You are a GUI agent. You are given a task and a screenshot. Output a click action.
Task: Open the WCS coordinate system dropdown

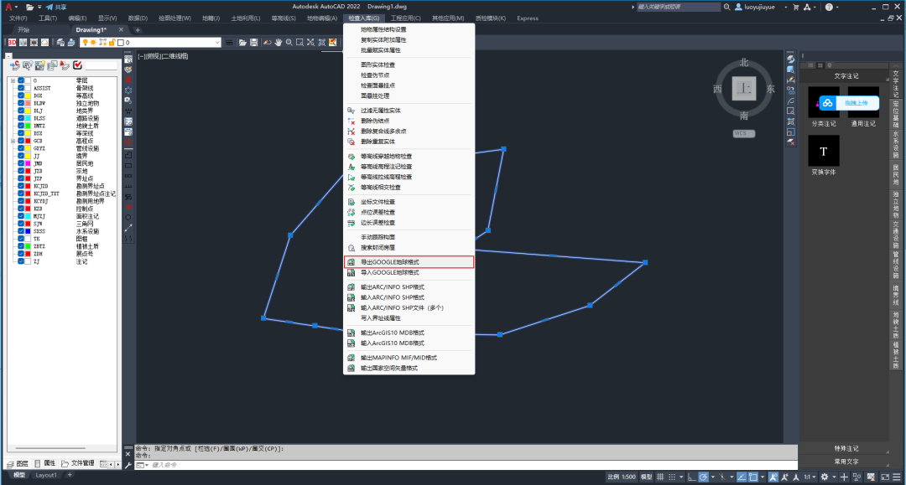[x=743, y=133]
